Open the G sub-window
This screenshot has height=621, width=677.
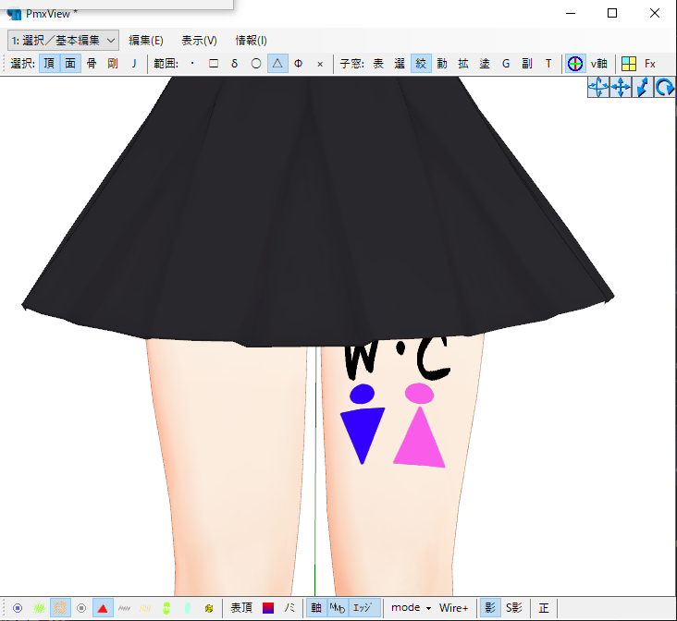point(506,64)
